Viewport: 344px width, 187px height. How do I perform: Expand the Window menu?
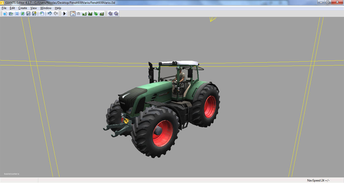point(46,8)
